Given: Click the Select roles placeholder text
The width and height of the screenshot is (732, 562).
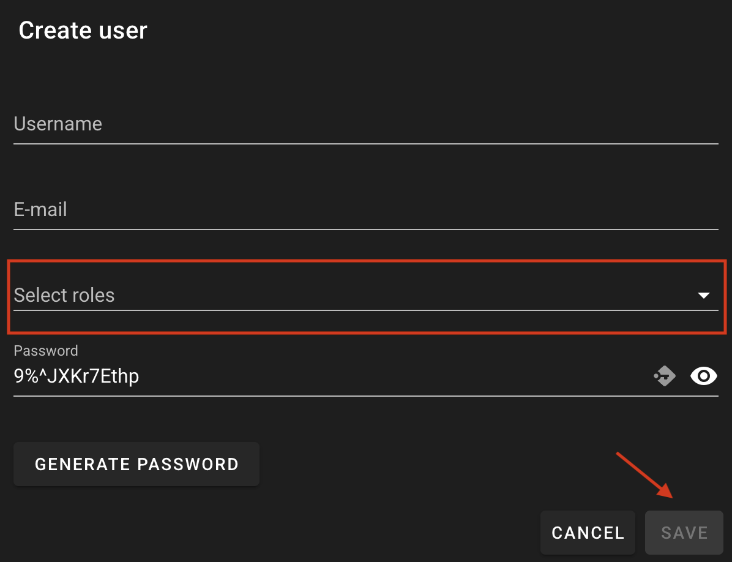Looking at the screenshot, I should point(64,295).
